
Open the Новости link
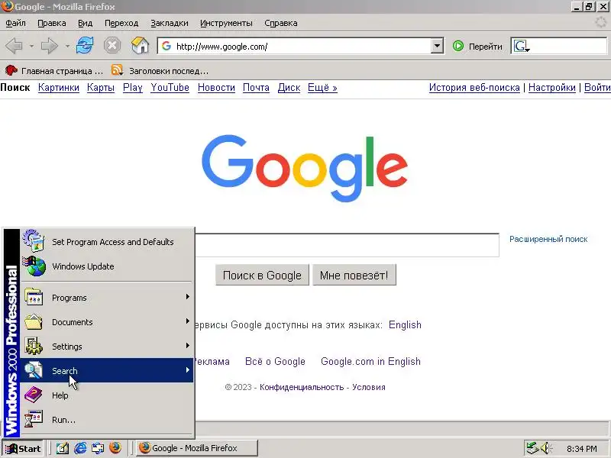[x=216, y=88]
